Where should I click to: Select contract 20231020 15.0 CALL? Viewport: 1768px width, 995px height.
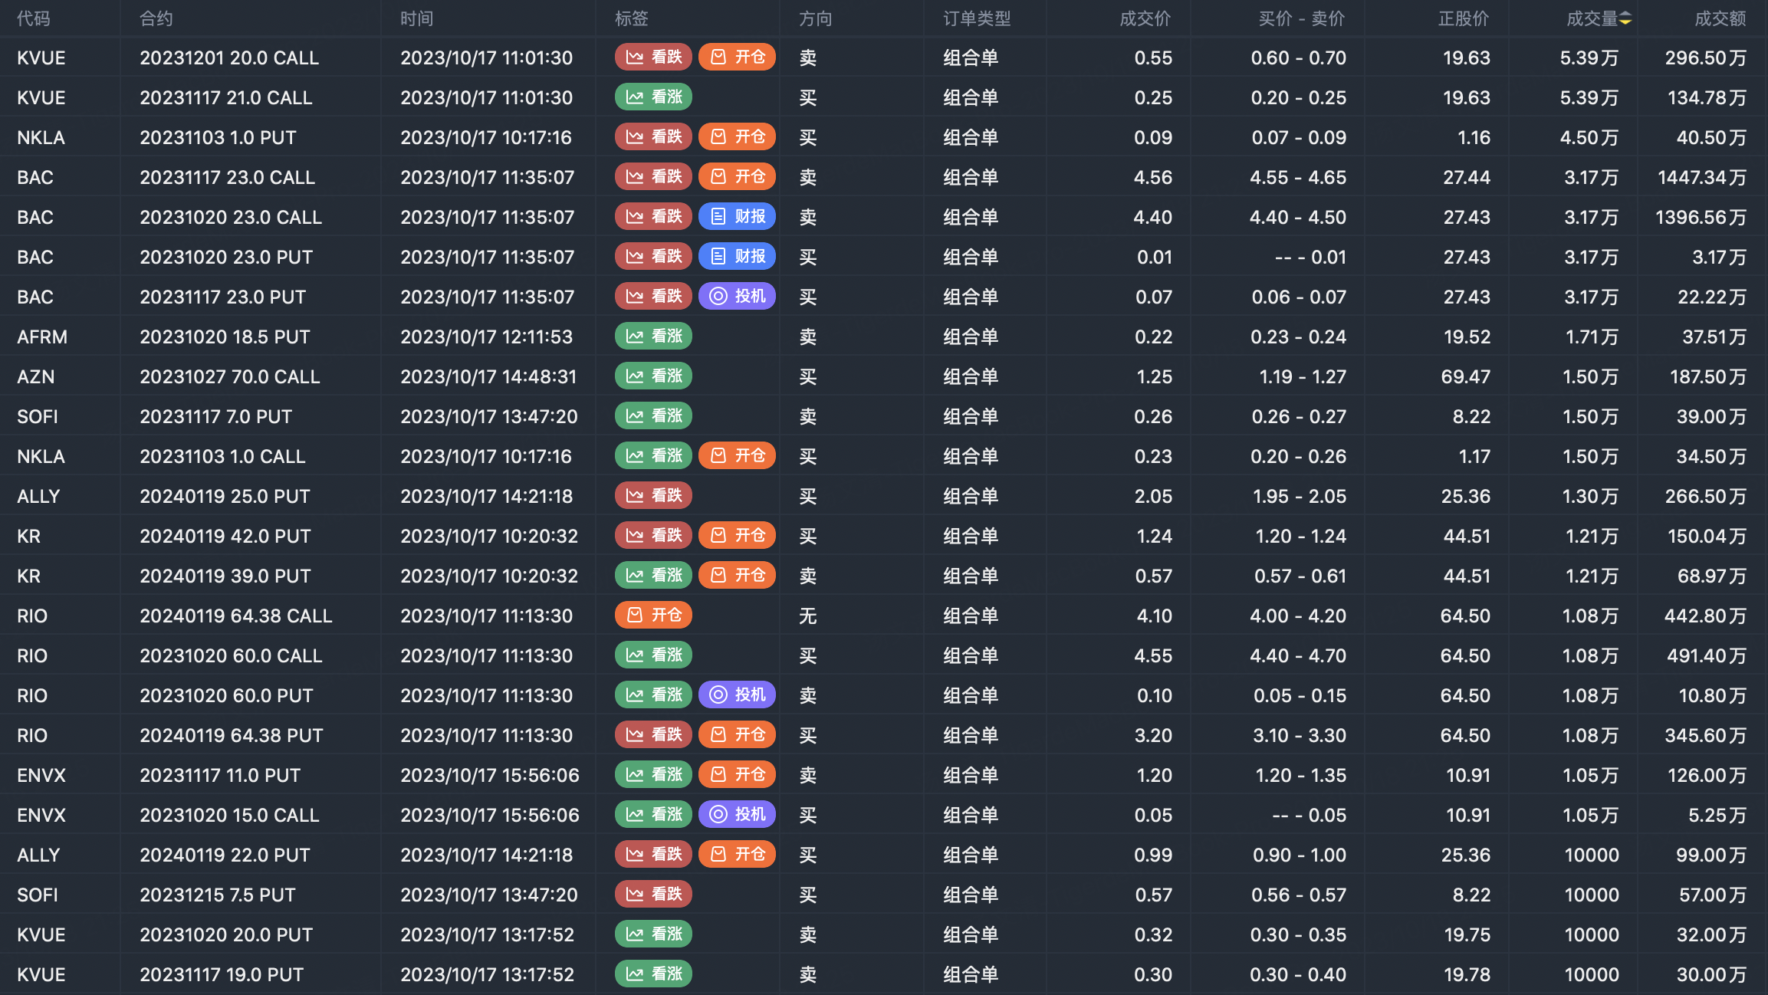click(x=229, y=815)
